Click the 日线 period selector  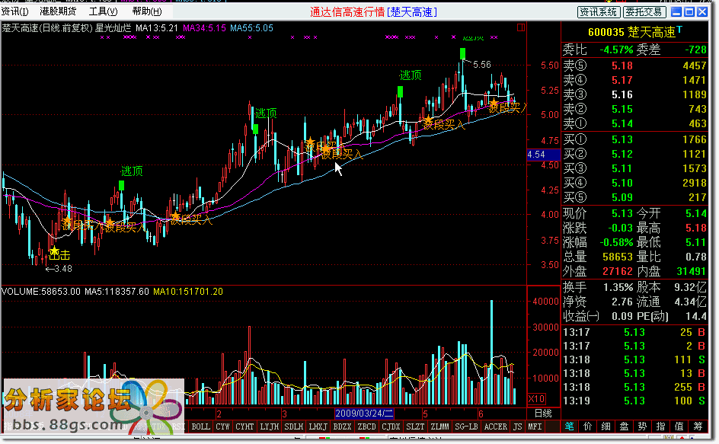pyautogui.click(x=543, y=414)
